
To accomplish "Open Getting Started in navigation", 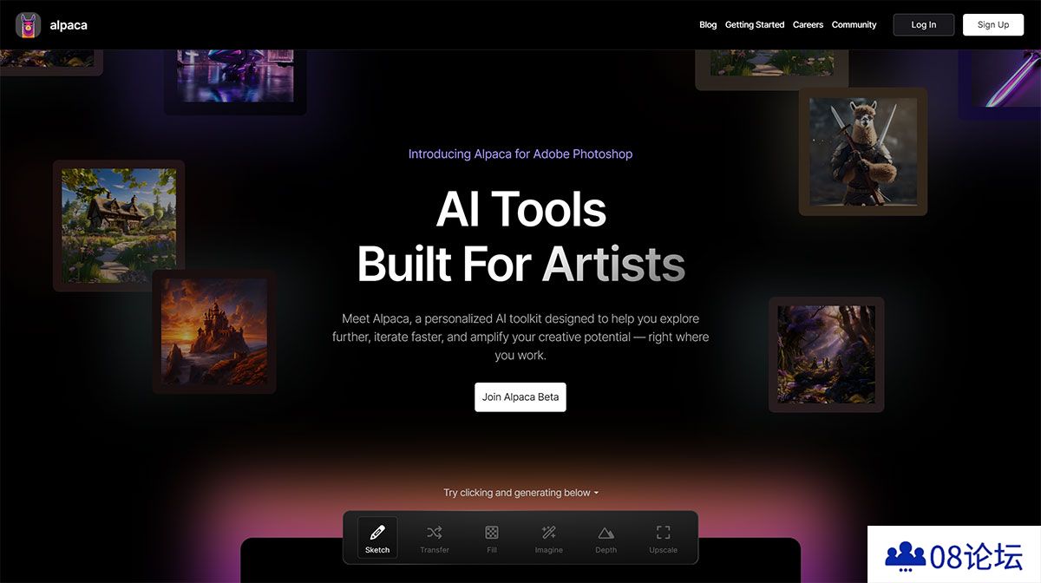I will [x=755, y=25].
